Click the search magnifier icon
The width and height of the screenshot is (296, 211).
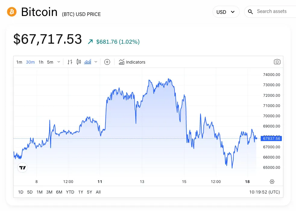(250, 12)
